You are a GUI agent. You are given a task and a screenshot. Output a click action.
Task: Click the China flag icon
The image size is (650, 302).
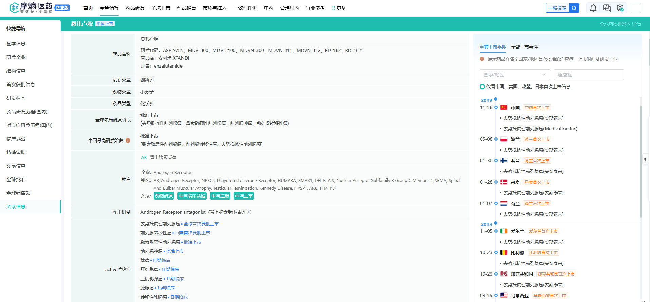click(x=504, y=107)
